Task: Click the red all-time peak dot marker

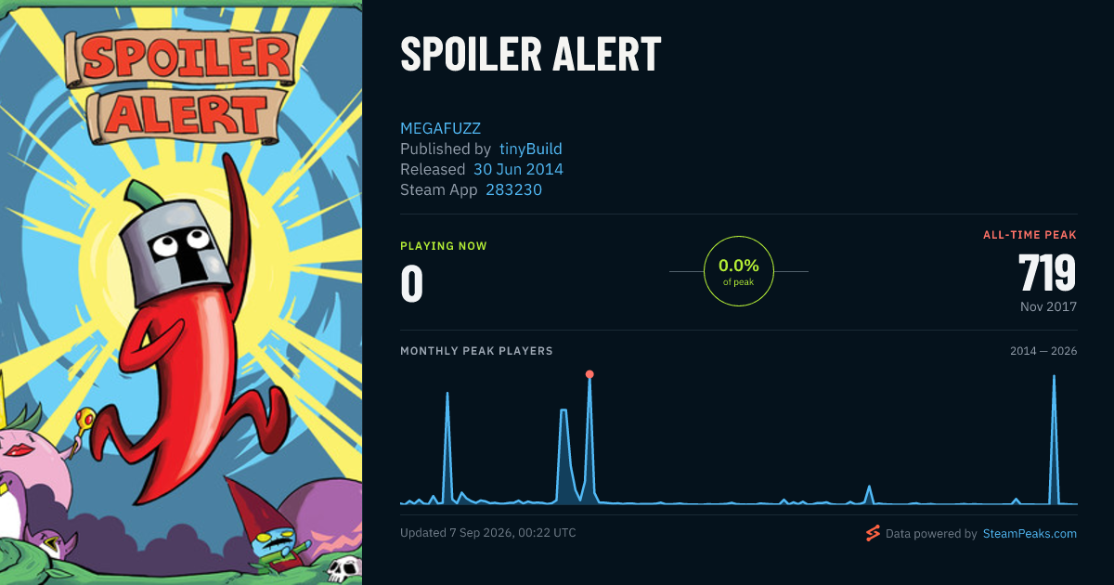Action: 589,374
